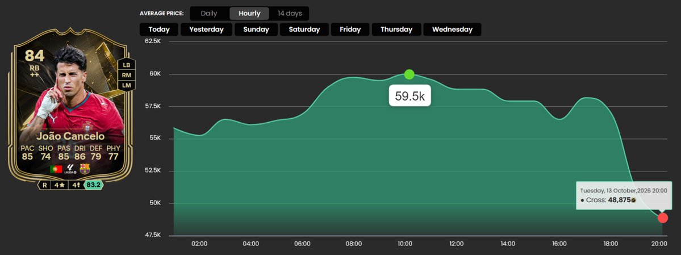Select the Thursday button
The height and width of the screenshot is (255, 681).
[x=396, y=30]
